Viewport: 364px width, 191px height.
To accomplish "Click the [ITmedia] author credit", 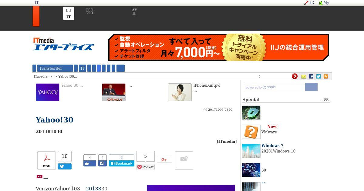I will [x=227, y=141].
